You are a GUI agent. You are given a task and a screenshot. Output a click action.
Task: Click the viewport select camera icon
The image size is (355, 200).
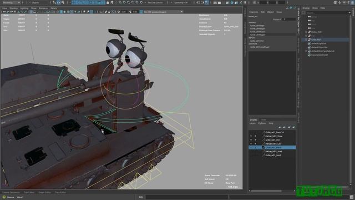click(4, 12)
